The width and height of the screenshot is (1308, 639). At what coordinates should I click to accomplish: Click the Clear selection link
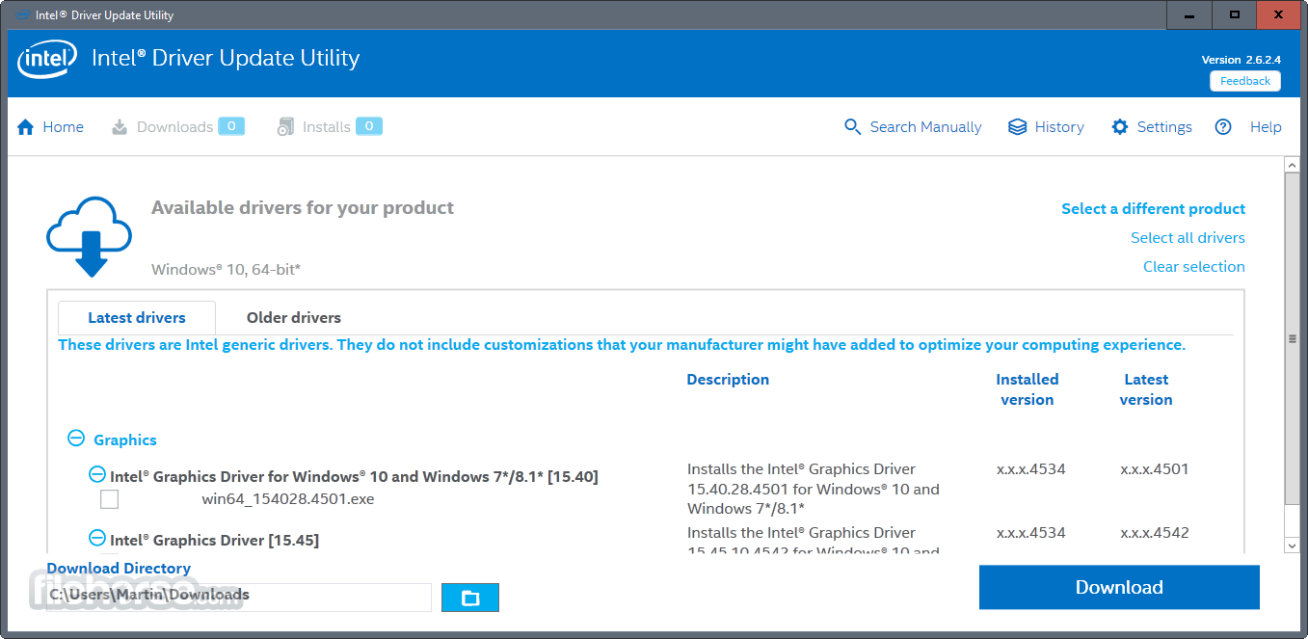[1193, 267]
